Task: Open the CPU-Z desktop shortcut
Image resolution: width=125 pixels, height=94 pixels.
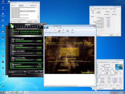Action: pos(3,26)
